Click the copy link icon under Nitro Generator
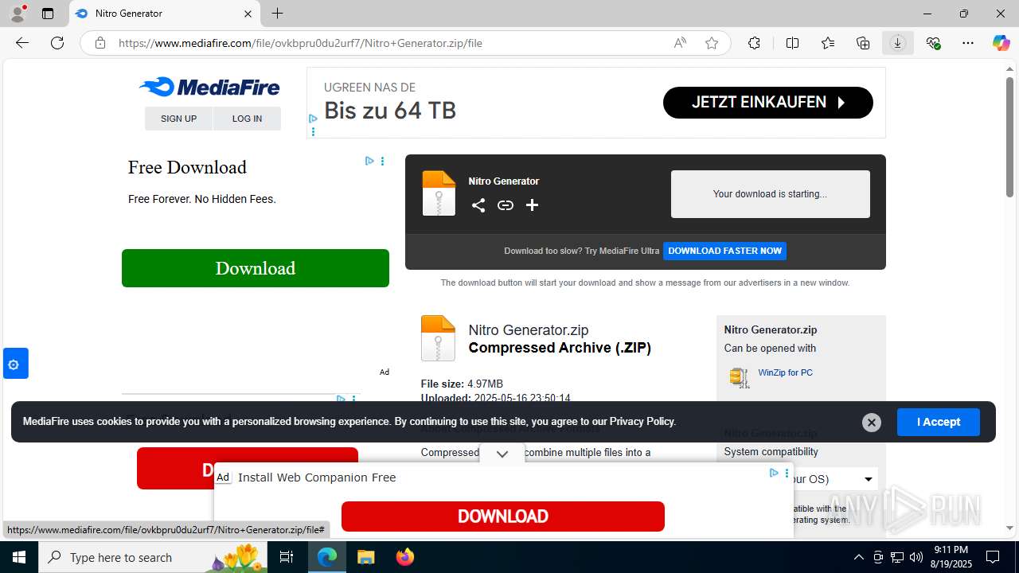1019x573 pixels. (506, 205)
